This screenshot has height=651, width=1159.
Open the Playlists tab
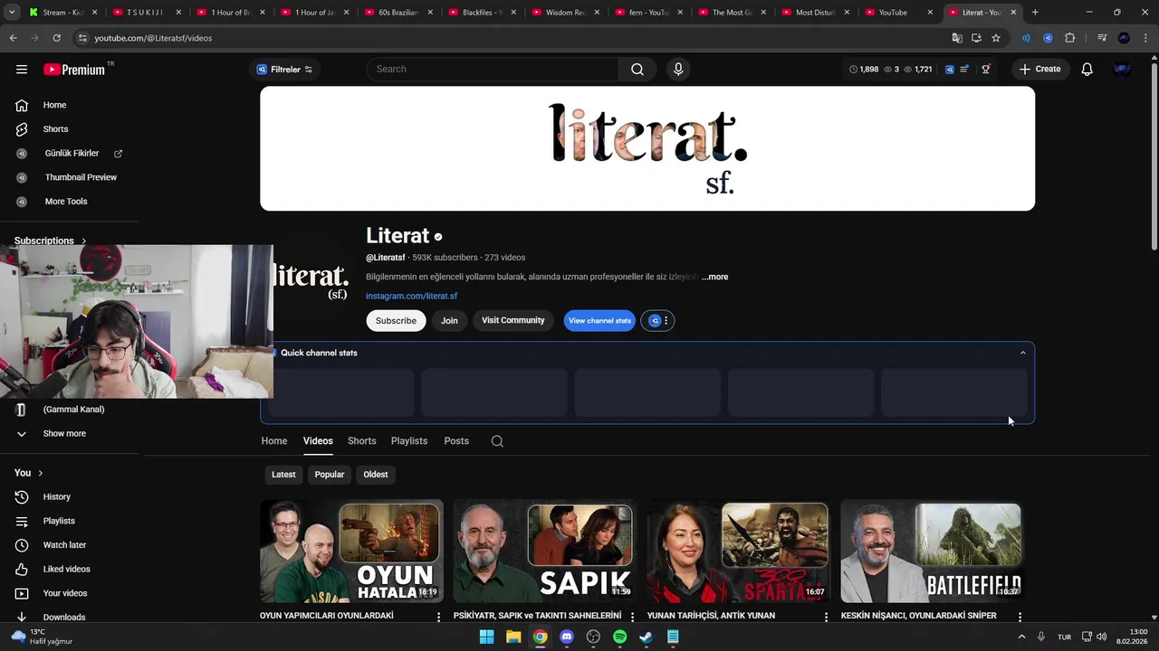(x=409, y=441)
